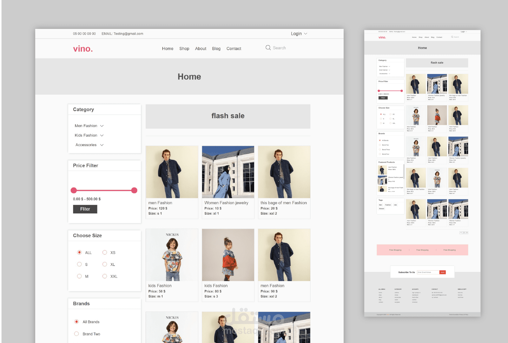This screenshot has width=508, height=343.
Task: Click the kids tag in the small preview
Action: click(x=395, y=205)
